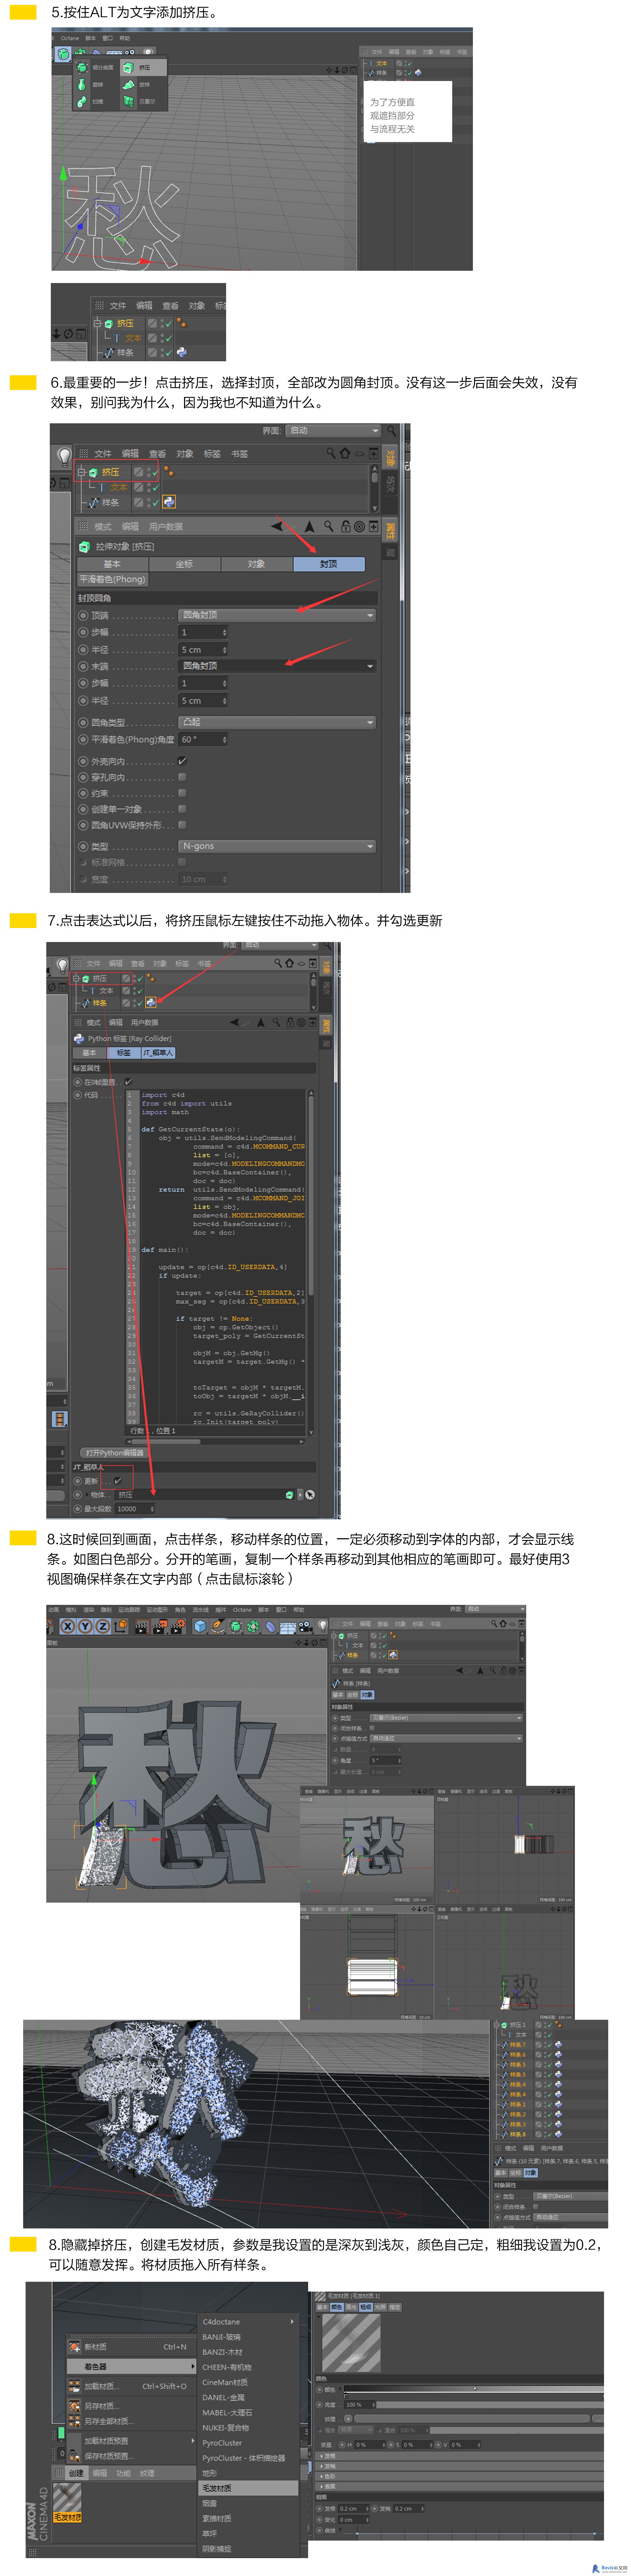Viewport: 631px width, 2576px height.
Task: Click the home icon in the 封顶 screenshot's object manager
Action: pyautogui.click(x=345, y=453)
